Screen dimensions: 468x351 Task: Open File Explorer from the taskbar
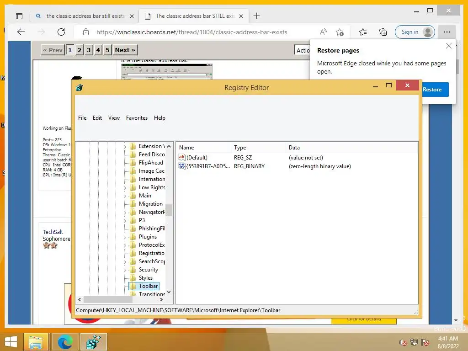(x=36, y=341)
